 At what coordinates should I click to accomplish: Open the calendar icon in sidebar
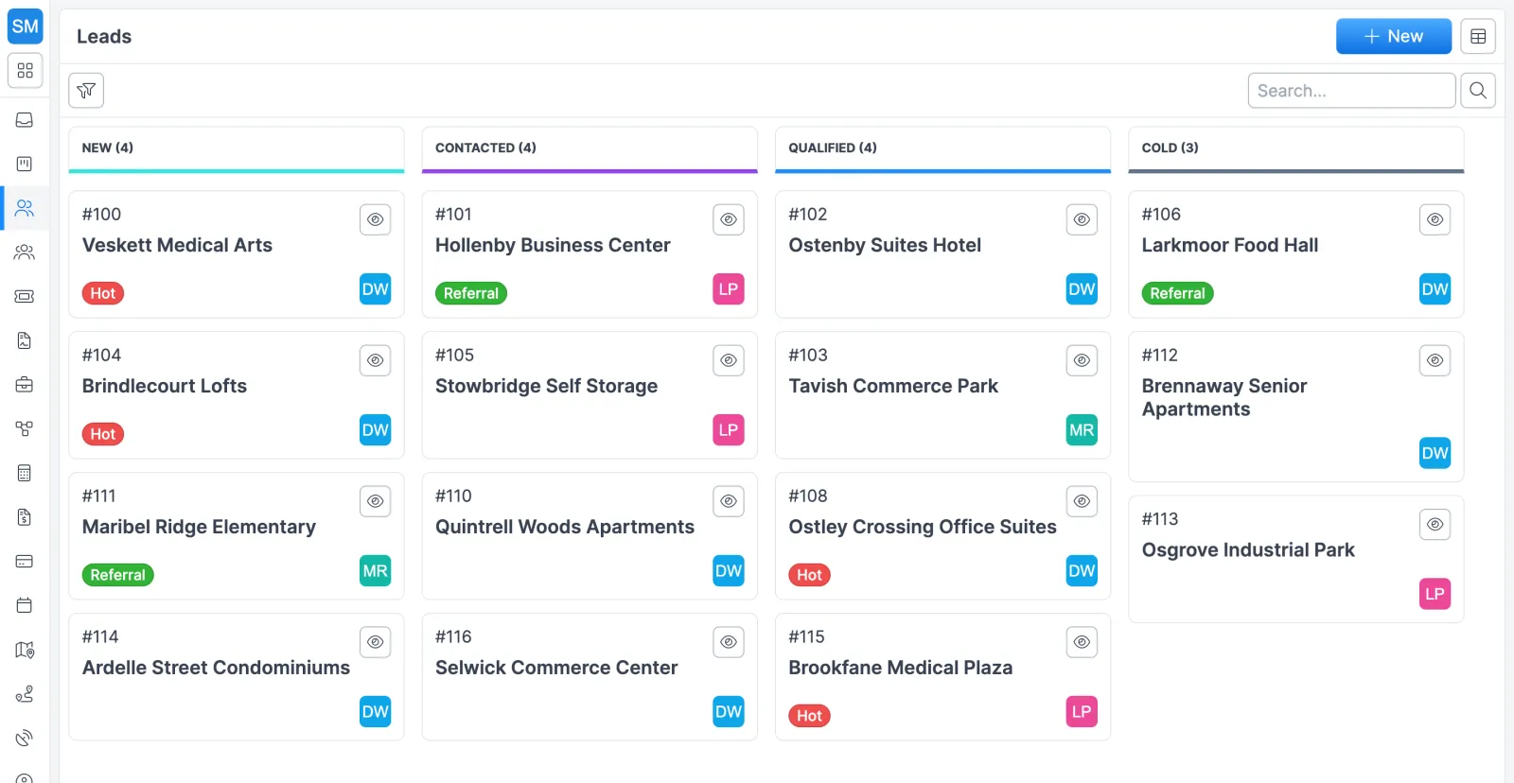(x=25, y=605)
